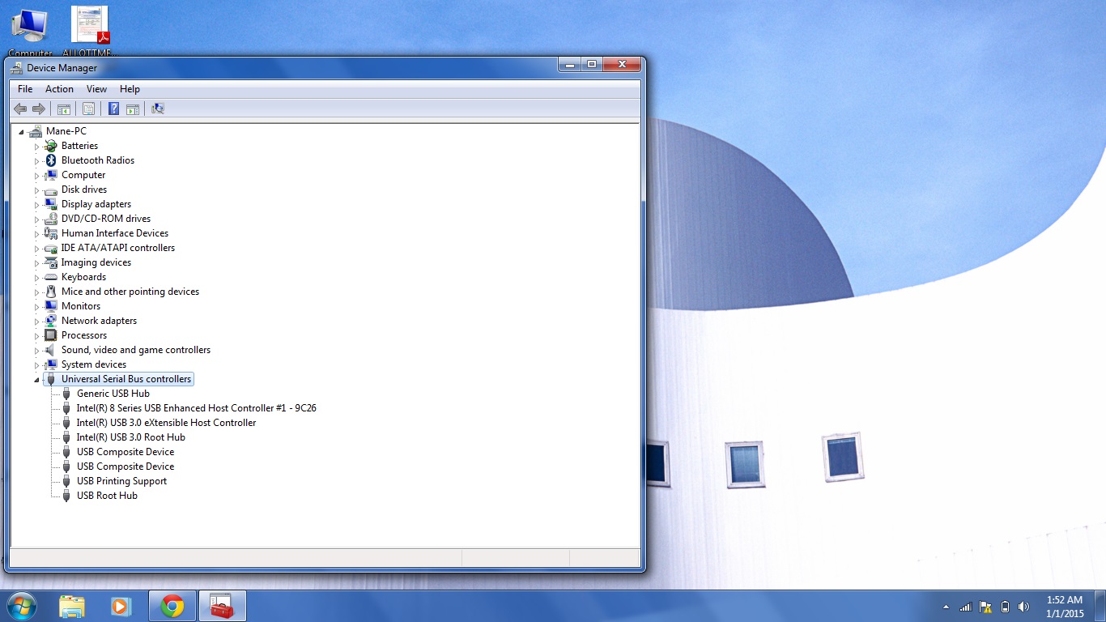The width and height of the screenshot is (1106, 622).
Task: Open the Action menu
Action: pos(59,89)
